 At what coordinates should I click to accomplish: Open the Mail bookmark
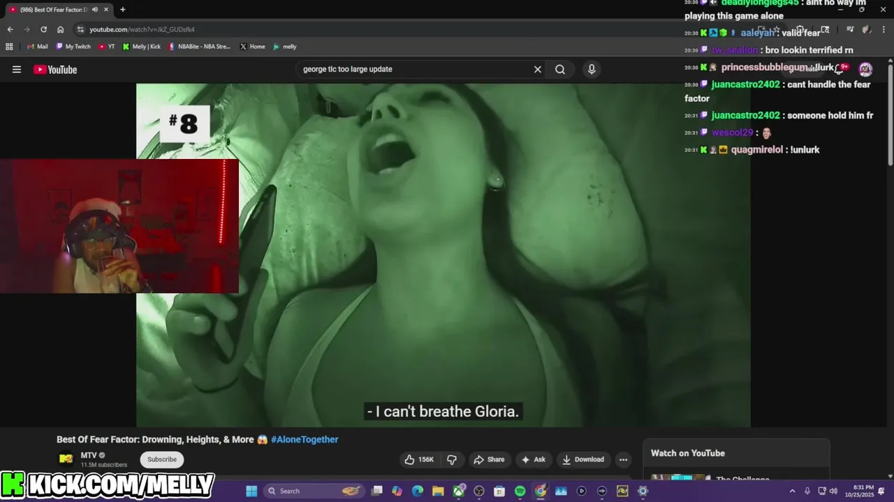(38, 47)
